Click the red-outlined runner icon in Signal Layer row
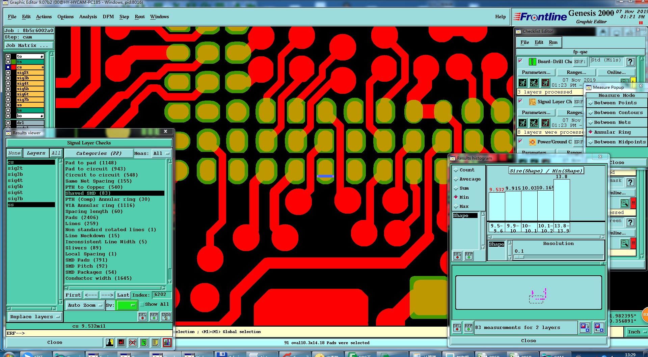 [545, 123]
